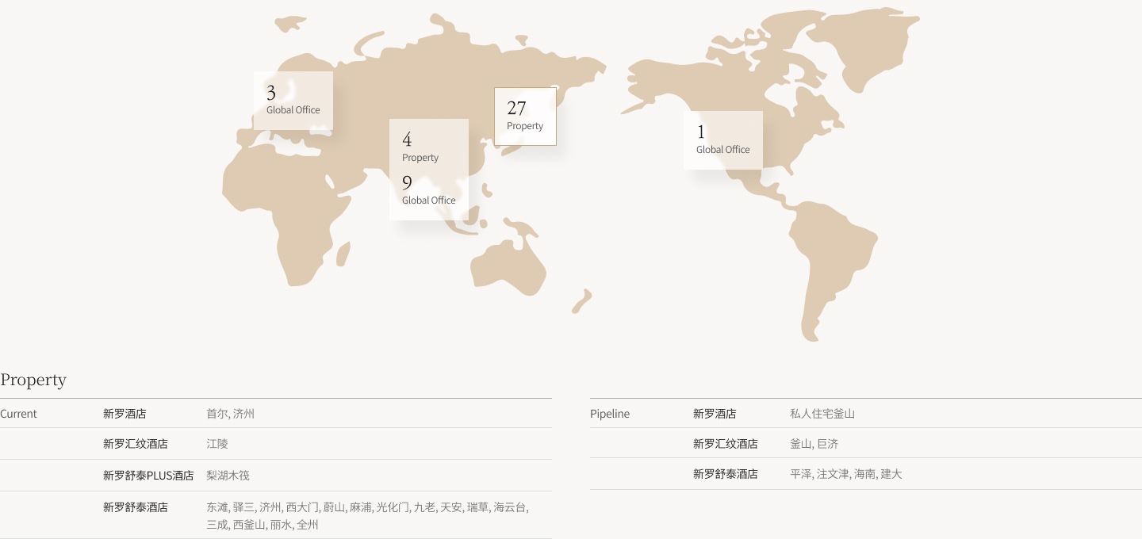Click the 江陵 location text
Viewport: 1142px width, 539px height.
click(x=217, y=444)
